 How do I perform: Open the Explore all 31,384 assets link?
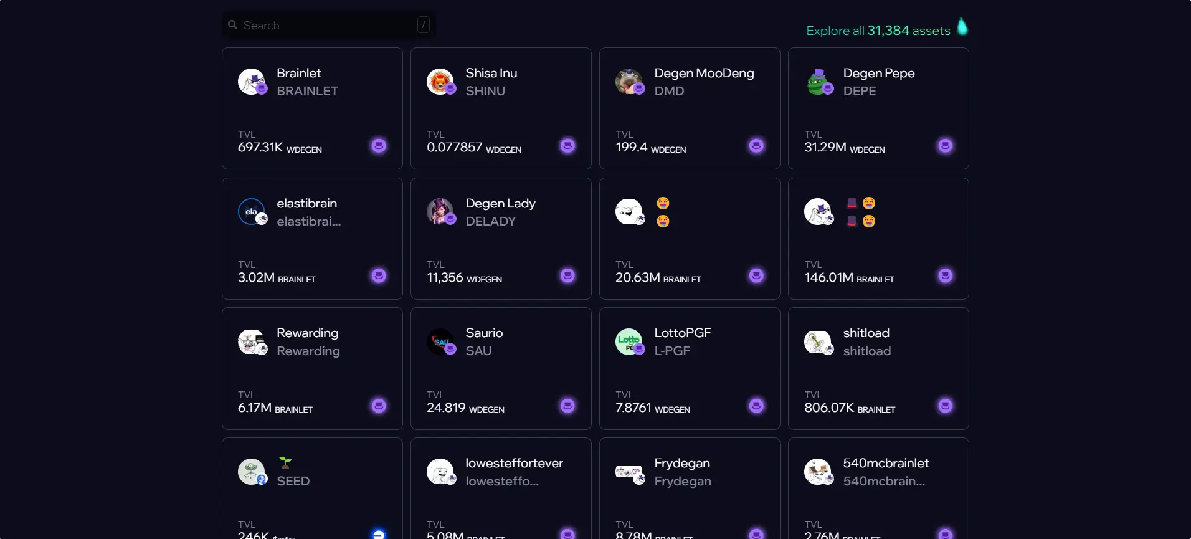point(878,31)
